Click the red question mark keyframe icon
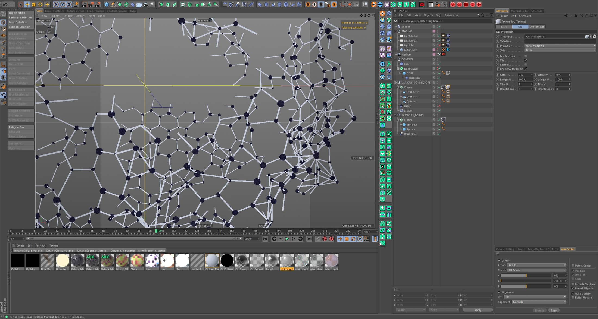This screenshot has height=319, width=598. (x=331, y=239)
